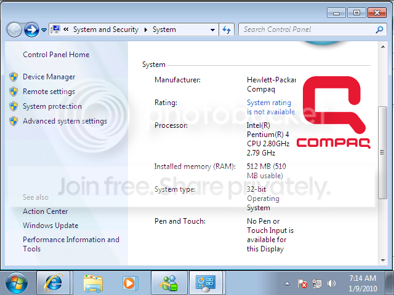Click the Action Center flag tray icon
This screenshot has height=295, width=394.
point(302,284)
